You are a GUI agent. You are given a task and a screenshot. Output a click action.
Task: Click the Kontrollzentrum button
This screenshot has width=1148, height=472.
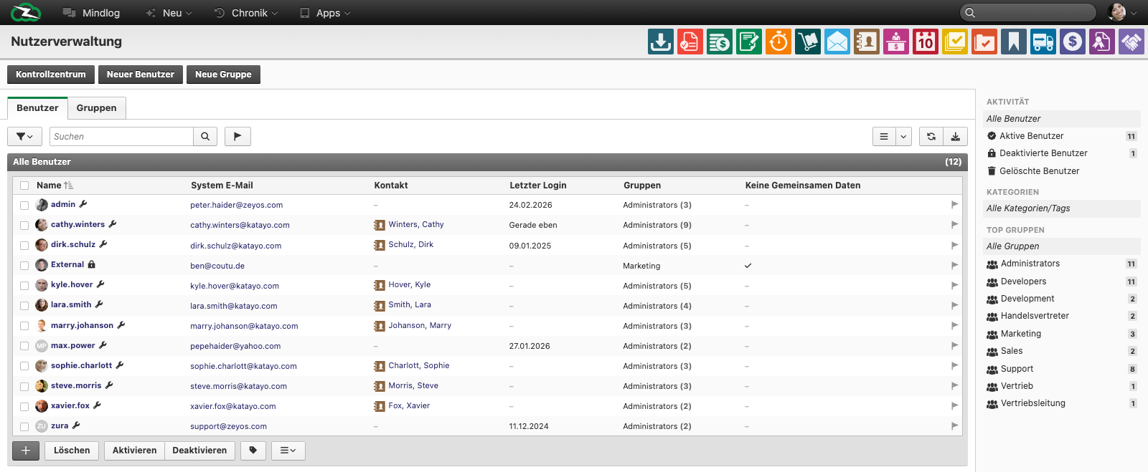[x=50, y=74]
